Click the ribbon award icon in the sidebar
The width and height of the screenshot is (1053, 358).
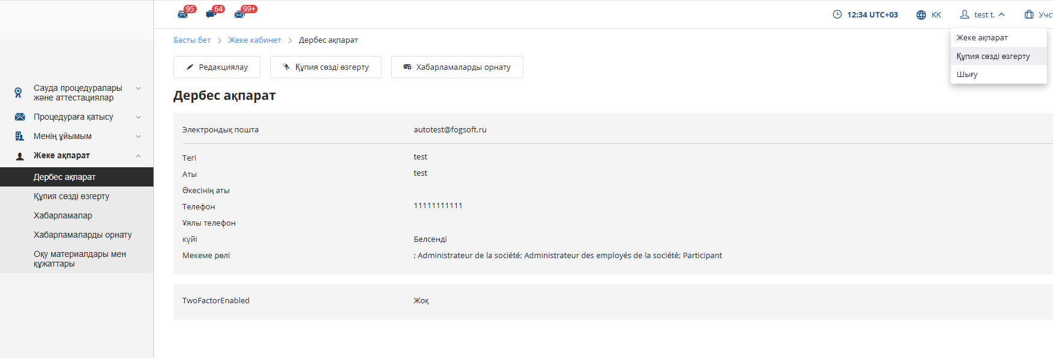19,93
